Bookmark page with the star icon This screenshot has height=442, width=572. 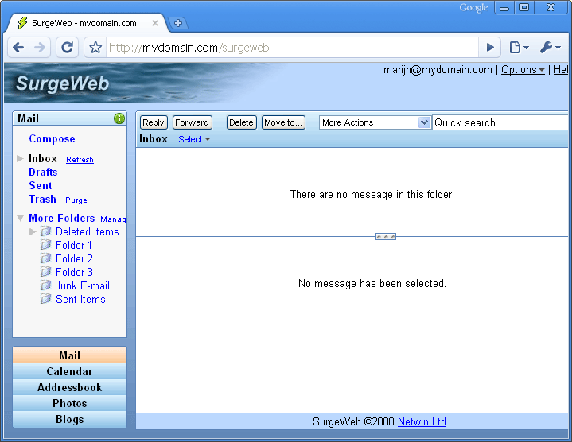[95, 48]
